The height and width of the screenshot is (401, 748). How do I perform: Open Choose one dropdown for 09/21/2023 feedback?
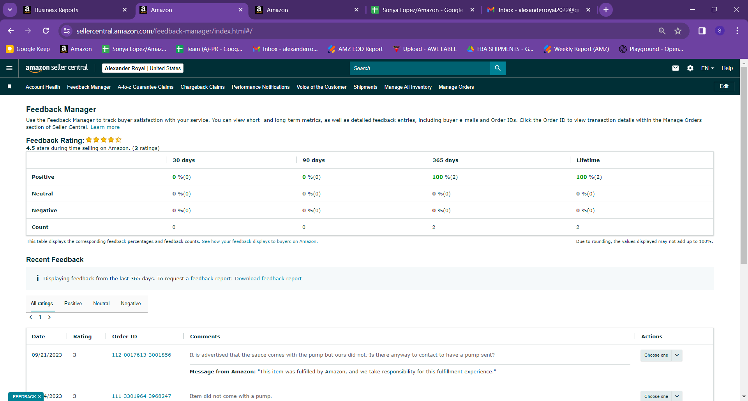coord(661,355)
